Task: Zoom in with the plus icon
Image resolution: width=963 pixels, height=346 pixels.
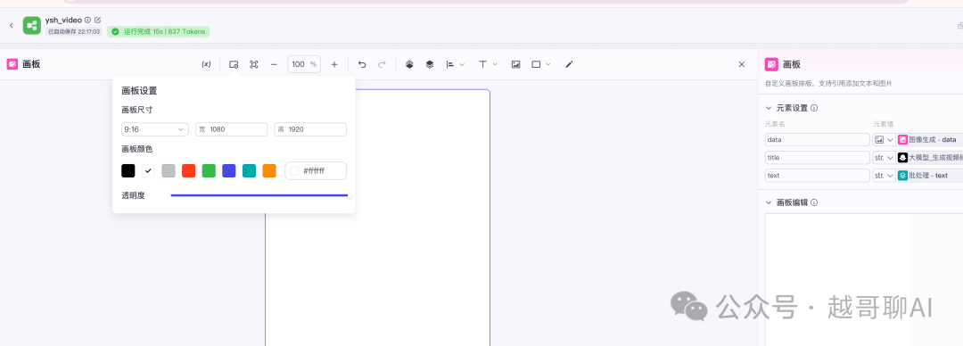Action: [334, 64]
